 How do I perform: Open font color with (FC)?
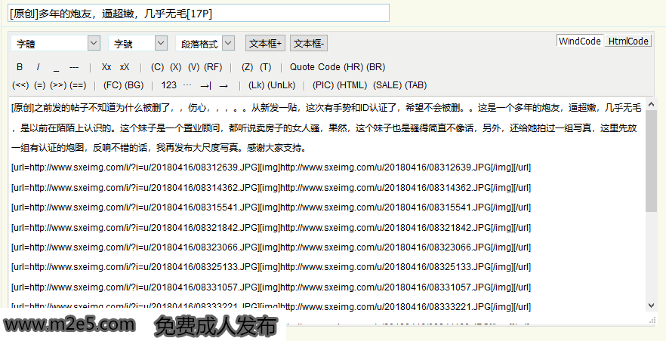click(x=113, y=85)
